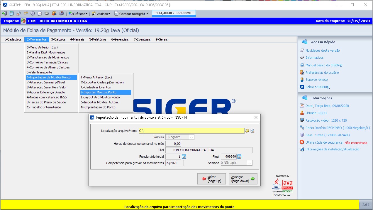This screenshot has height=210, width=373.
Task: Choose S-Importar Movtos.Autom.
Action: tap(106, 102)
